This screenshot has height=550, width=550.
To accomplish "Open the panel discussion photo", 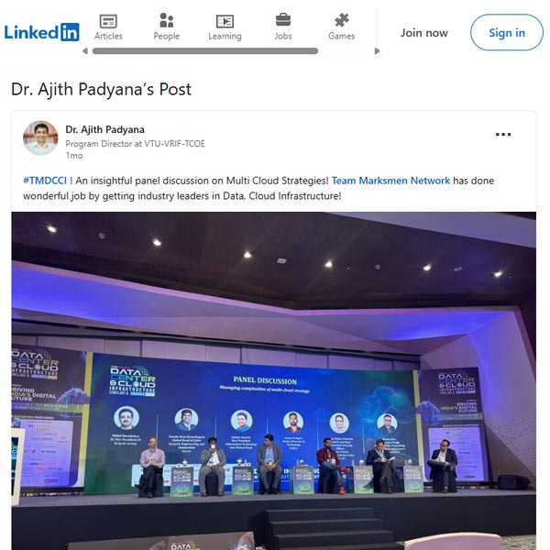I will point(273,380).
